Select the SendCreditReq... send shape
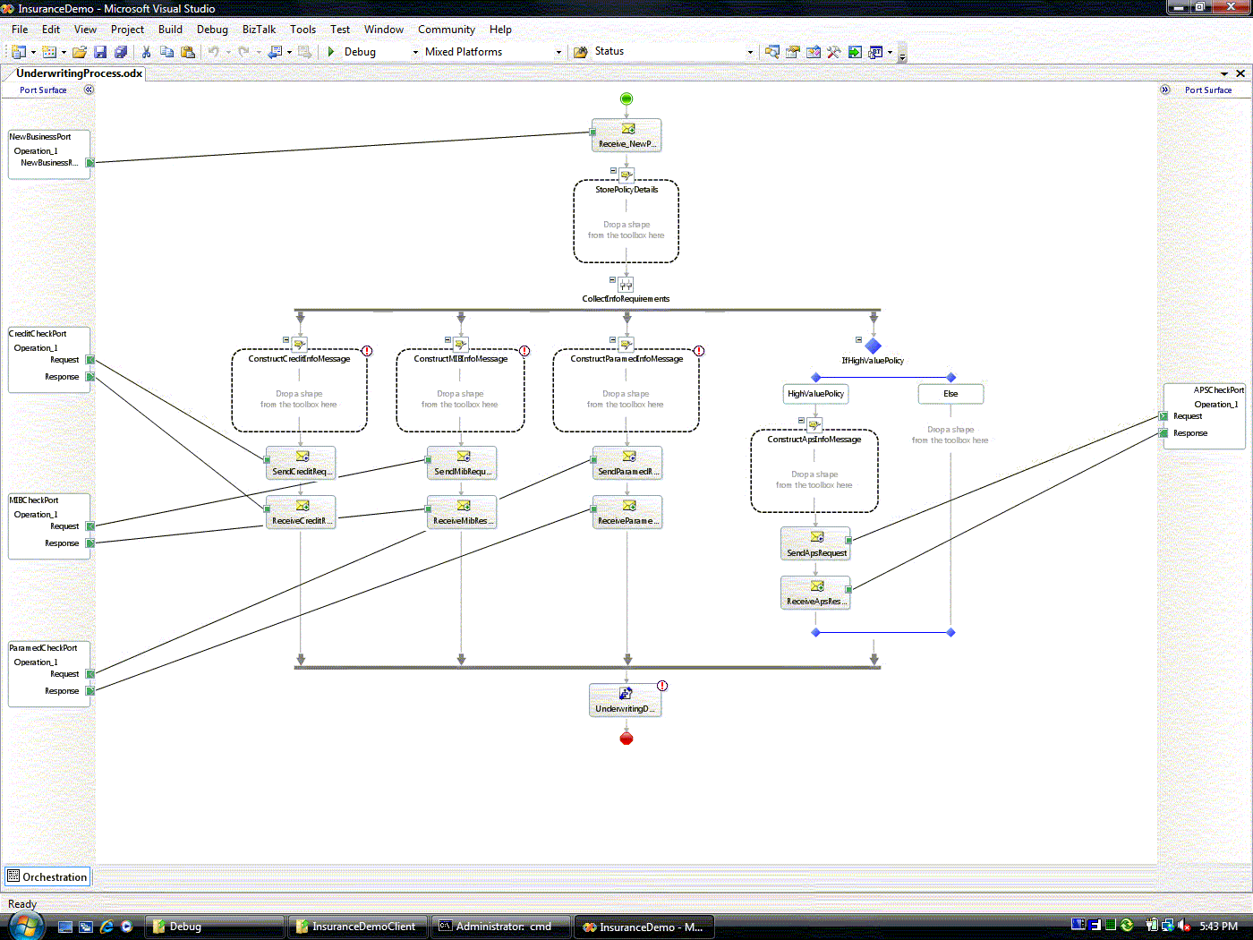Viewport: 1253px width, 940px height. coord(301,463)
